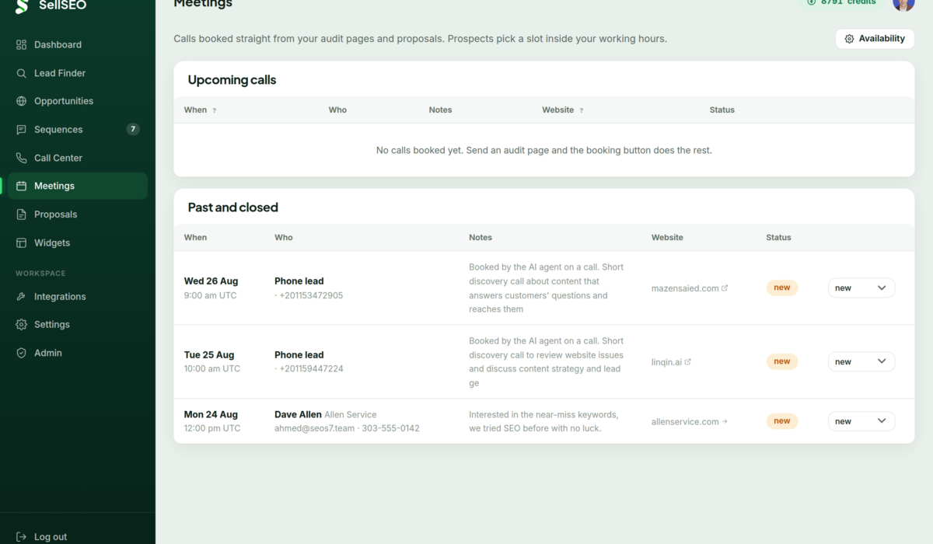Click the Sequences message icon
Viewport: 933px width, 544px height.
pos(21,130)
